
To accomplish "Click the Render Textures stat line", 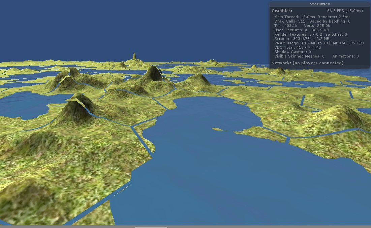I will pos(310,34).
